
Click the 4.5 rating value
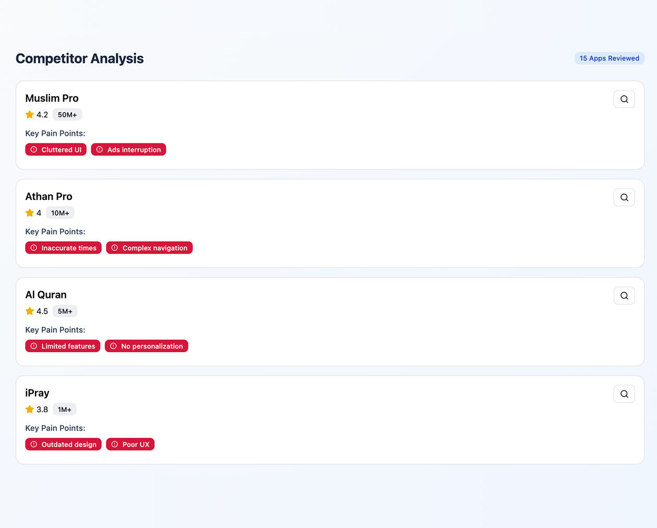(42, 311)
